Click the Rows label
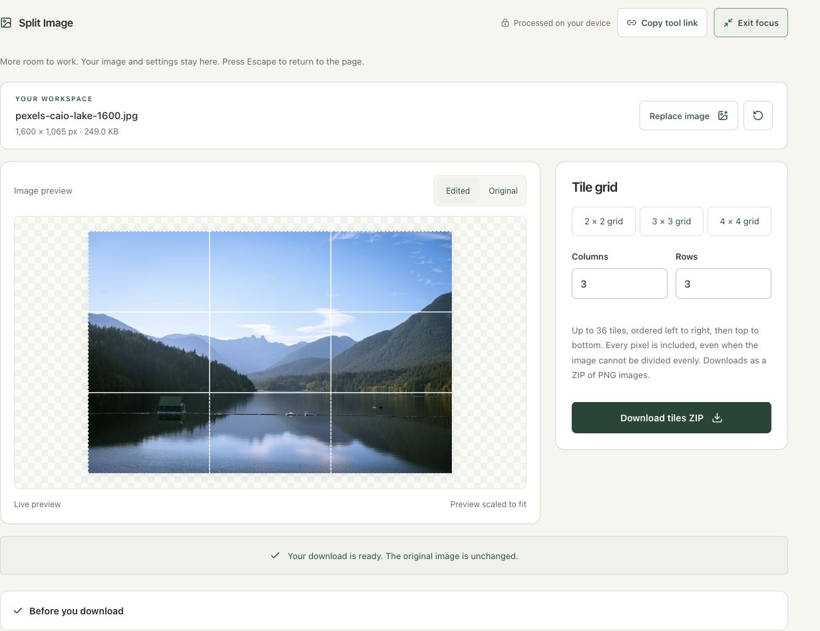Image resolution: width=820 pixels, height=631 pixels. pyautogui.click(x=686, y=256)
